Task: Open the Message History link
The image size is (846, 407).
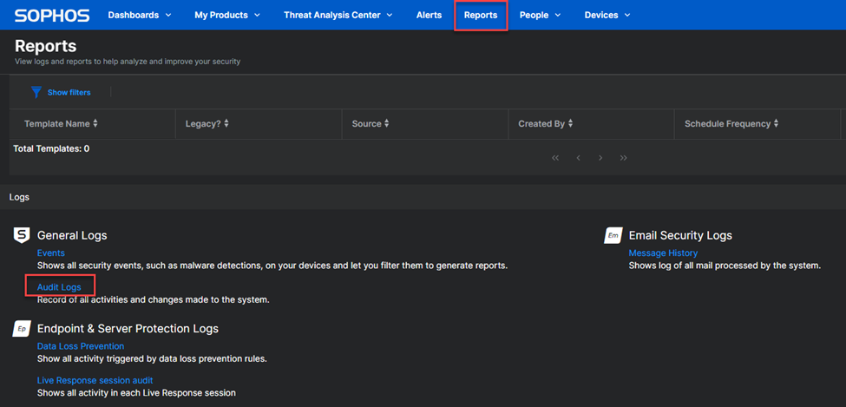Action: click(663, 253)
